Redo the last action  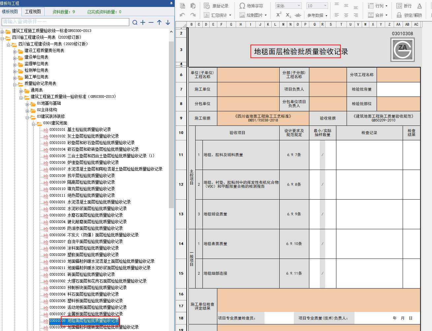pos(193,15)
